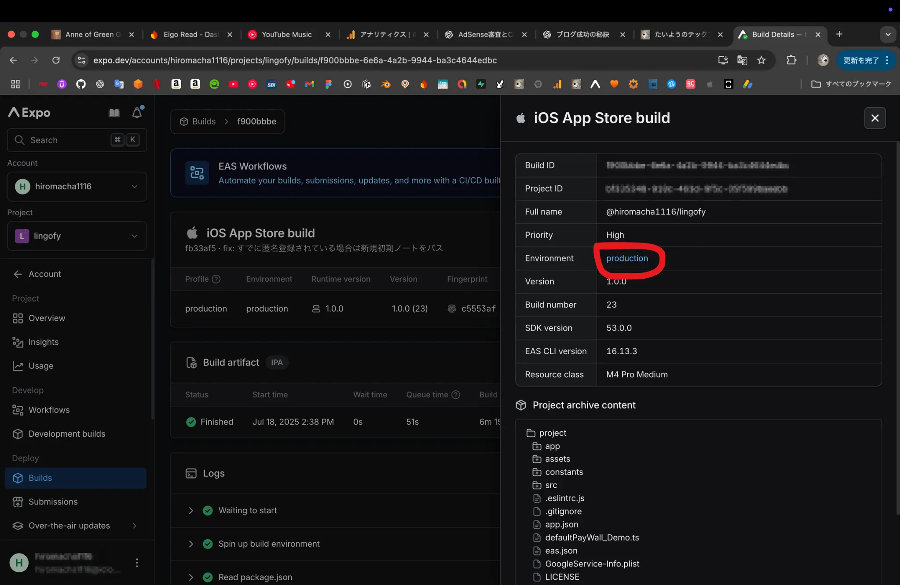Click the notifications bell icon
This screenshot has width=901, height=585.
[x=137, y=113]
